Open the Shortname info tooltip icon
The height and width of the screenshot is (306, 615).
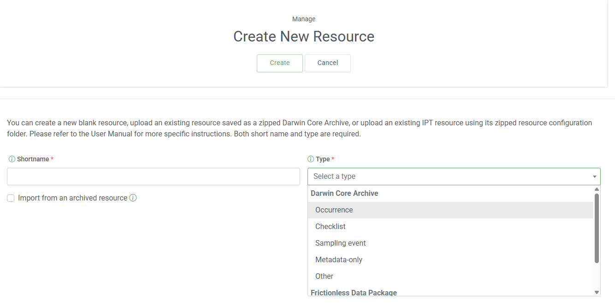tap(11, 159)
